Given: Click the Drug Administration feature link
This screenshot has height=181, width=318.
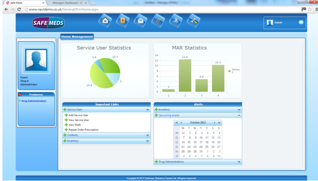Looking at the screenshot, I should (34, 101).
